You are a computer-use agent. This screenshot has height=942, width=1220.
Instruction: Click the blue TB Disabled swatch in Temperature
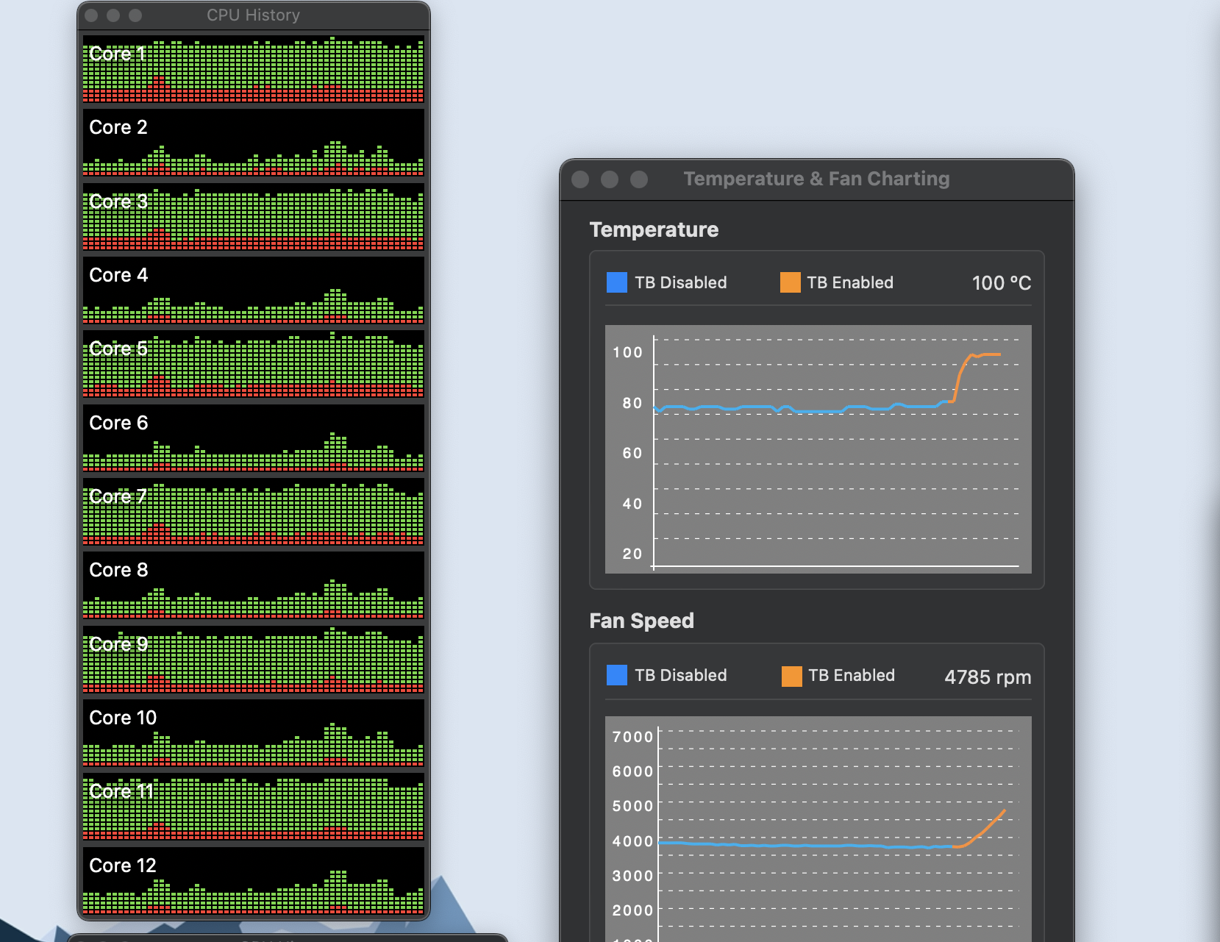pos(616,282)
